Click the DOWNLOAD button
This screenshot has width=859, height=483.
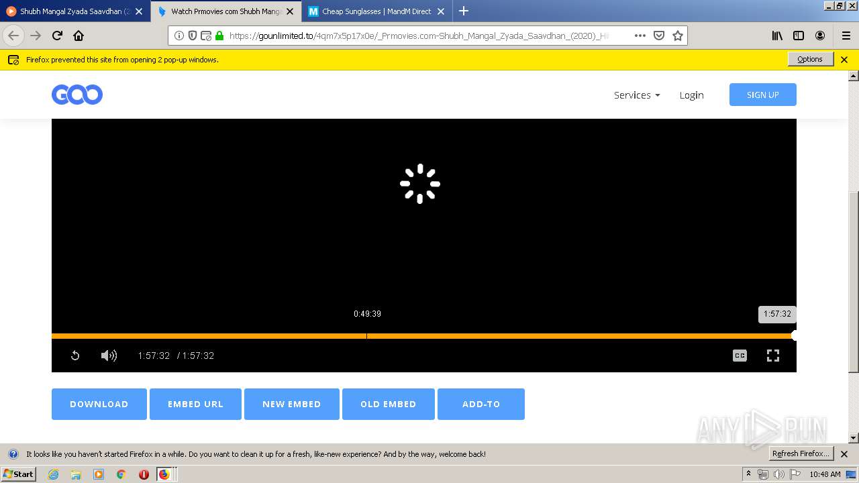(x=99, y=404)
